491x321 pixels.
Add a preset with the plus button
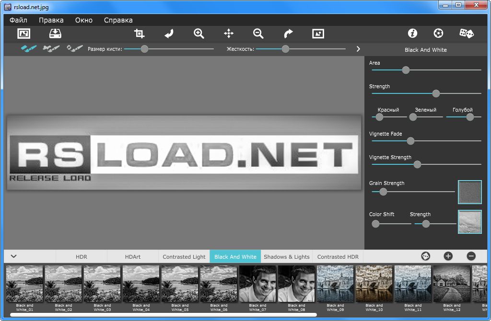point(448,256)
